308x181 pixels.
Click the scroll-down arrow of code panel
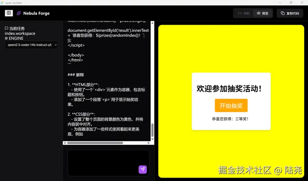coord(152,139)
